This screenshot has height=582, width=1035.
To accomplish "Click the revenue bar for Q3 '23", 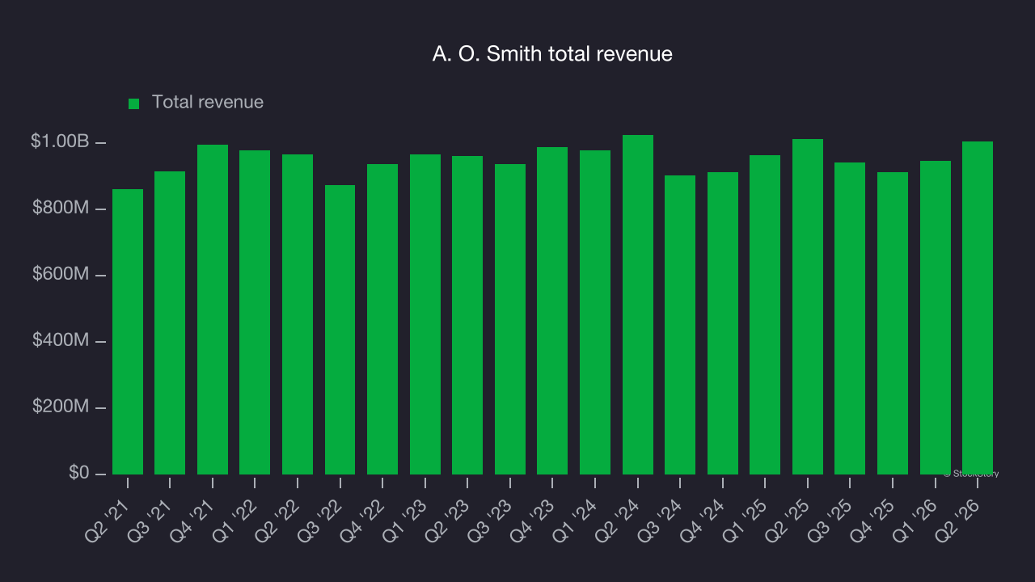I will pyautogui.click(x=510, y=319).
